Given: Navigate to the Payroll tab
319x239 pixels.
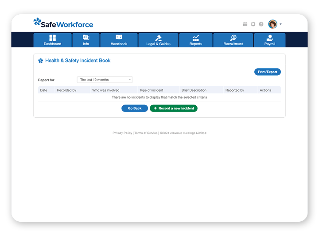Looking at the screenshot, I should click(269, 40).
